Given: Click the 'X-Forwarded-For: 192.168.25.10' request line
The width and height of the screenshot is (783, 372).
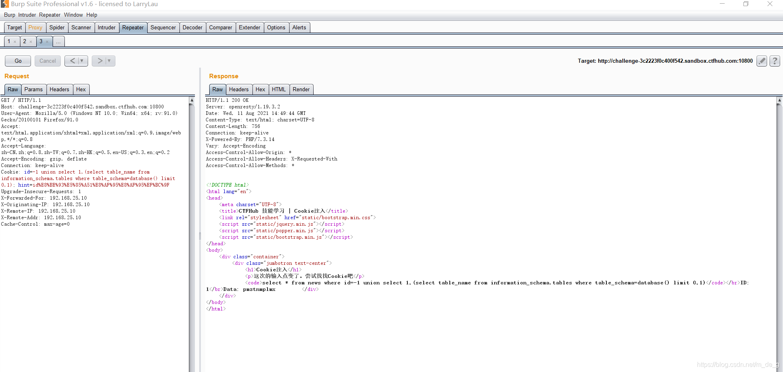Looking at the screenshot, I should [44, 198].
